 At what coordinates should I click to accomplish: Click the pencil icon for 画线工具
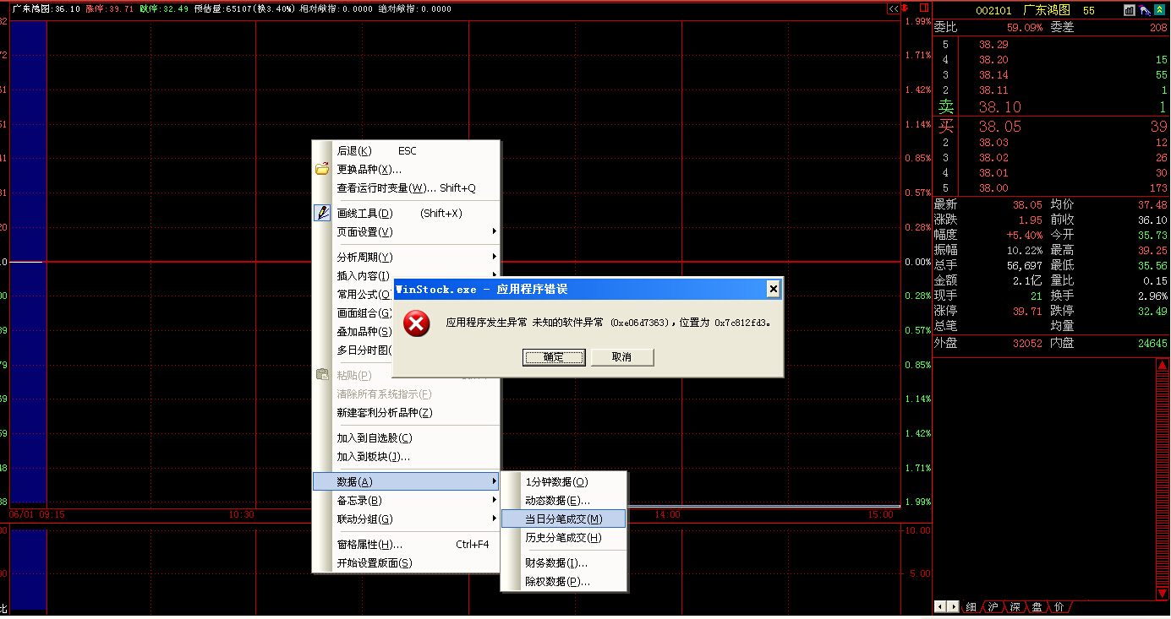[x=322, y=213]
